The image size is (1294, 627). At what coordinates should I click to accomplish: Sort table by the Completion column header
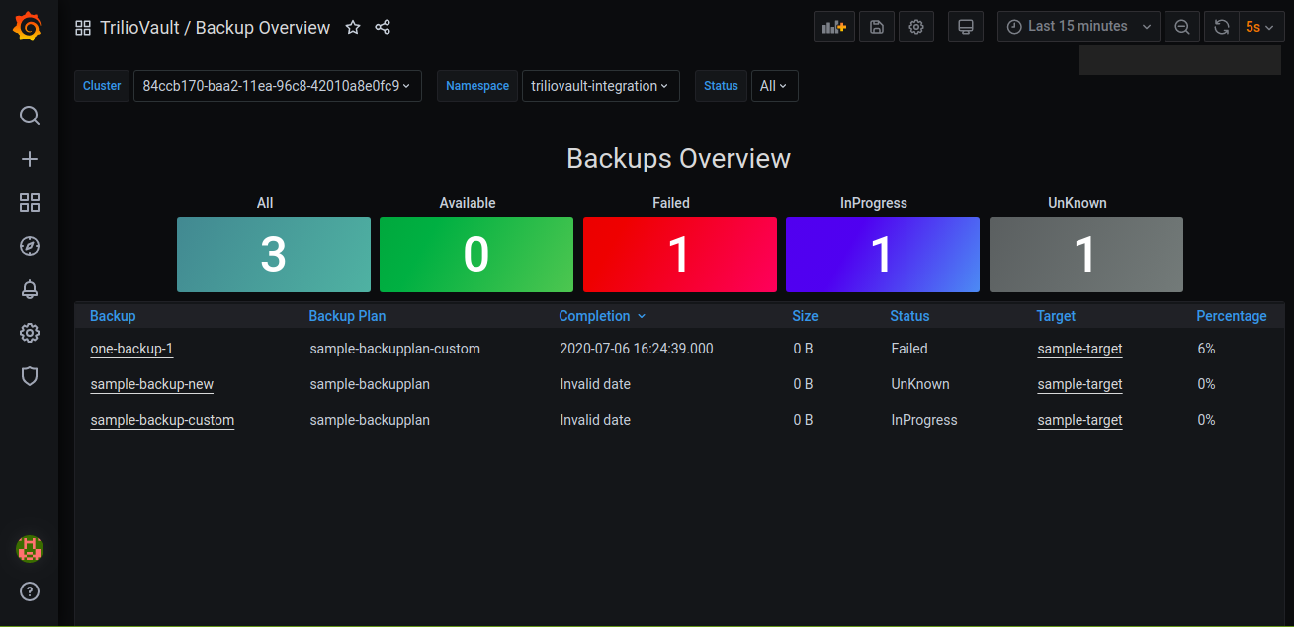coord(594,316)
